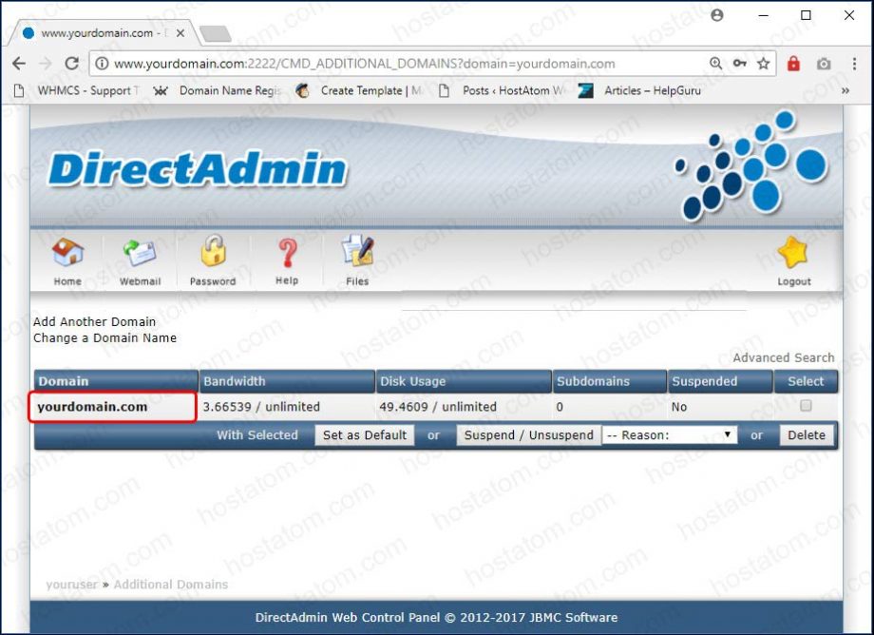Click the red padlock security icon
Viewport: 874px width, 635px height.
793,64
